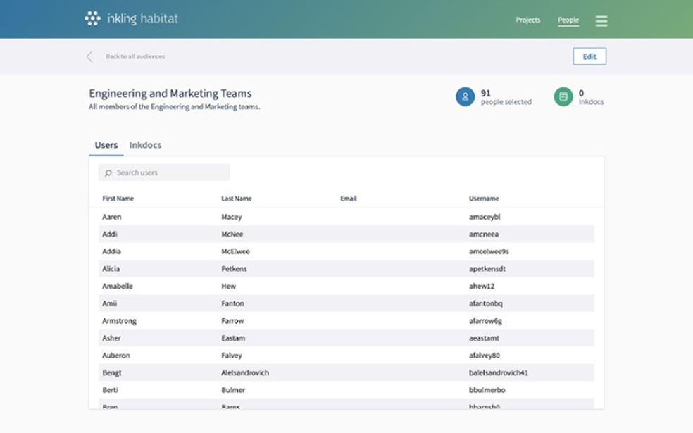693x433 pixels.
Task: Sort by Last Name column header
Action: tap(236, 199)
